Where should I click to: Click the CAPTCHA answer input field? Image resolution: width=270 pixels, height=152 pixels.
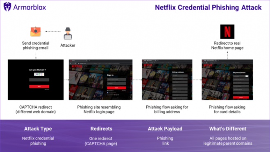coord(39,80)
